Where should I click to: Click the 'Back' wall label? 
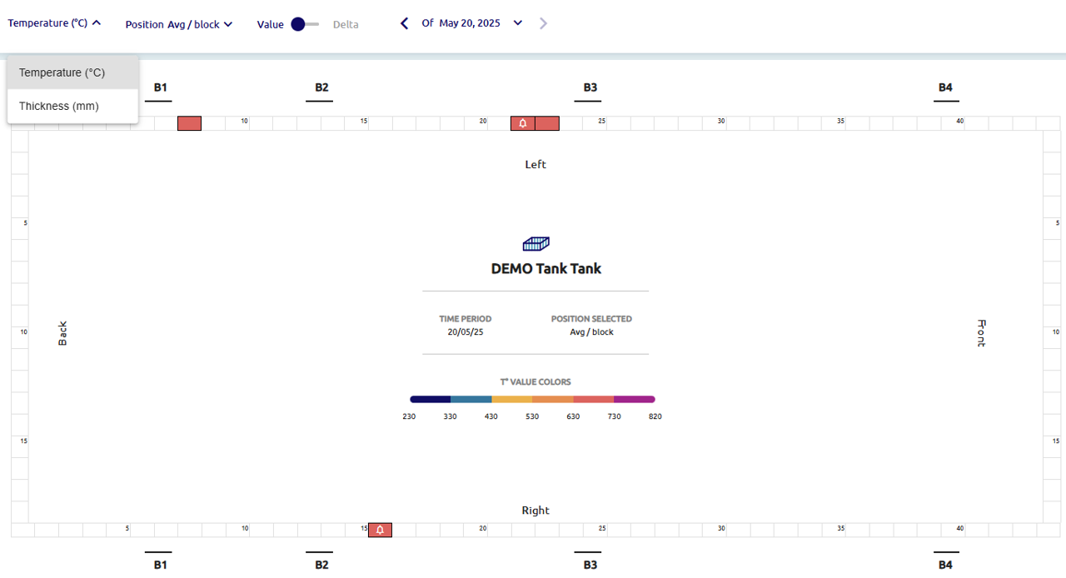(x=62, y=334)
